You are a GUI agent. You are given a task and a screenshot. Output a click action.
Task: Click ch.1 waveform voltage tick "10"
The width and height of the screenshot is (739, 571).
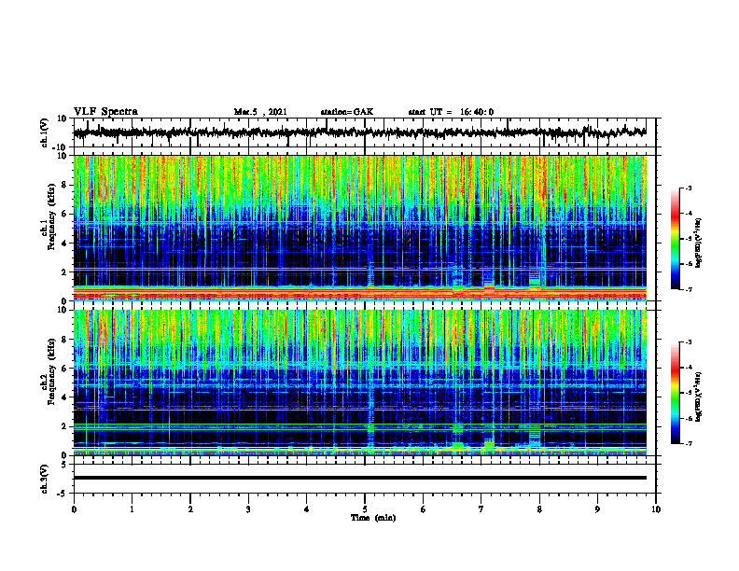point(63,118)
